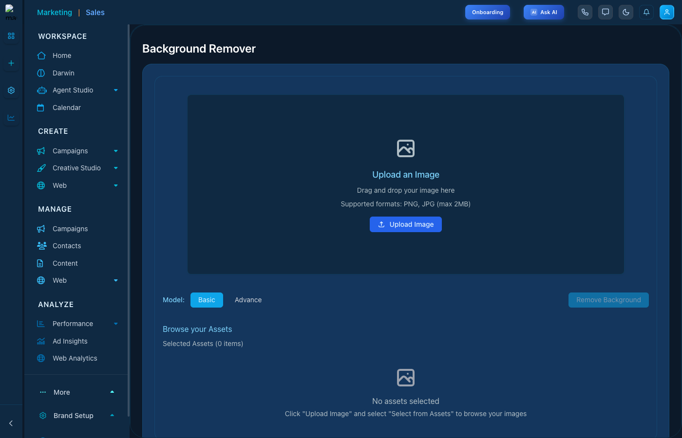This screenshot has width=682, height=438.
Task: Collapse the Brand Setup section arrow
Action: pos(112,415)
